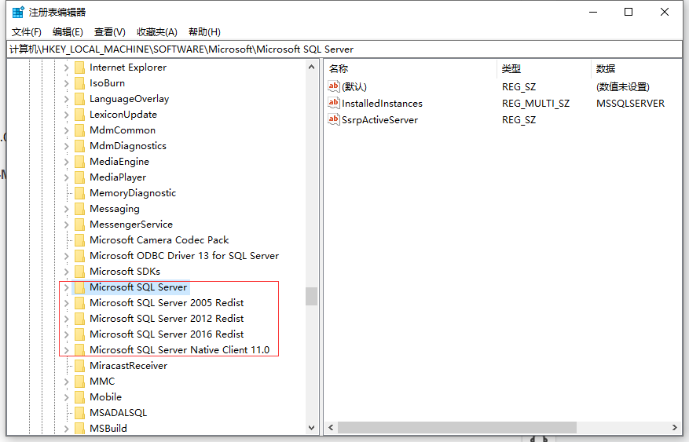689x442 pixels.
Task: Click the Microsoft Camera Codec Pack folder icon
Action: pyautogui.click(x=79, y=240)
